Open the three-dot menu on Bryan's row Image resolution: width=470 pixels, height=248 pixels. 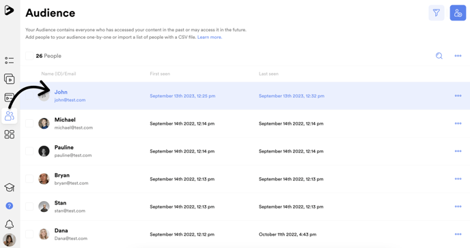pos(458,179)
